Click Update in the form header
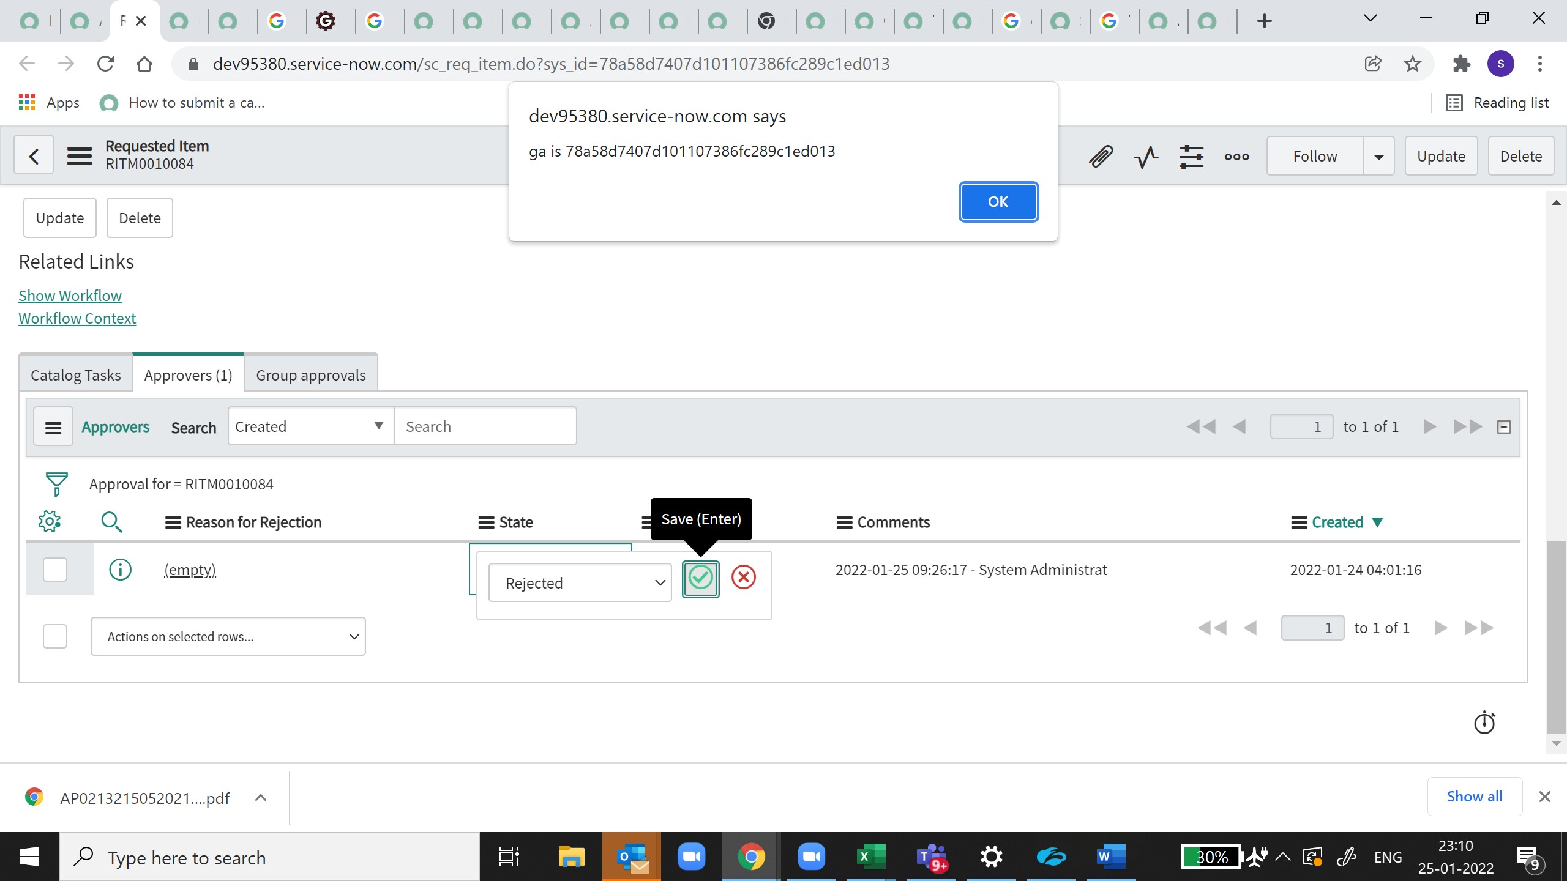 tap(1441, 156)
